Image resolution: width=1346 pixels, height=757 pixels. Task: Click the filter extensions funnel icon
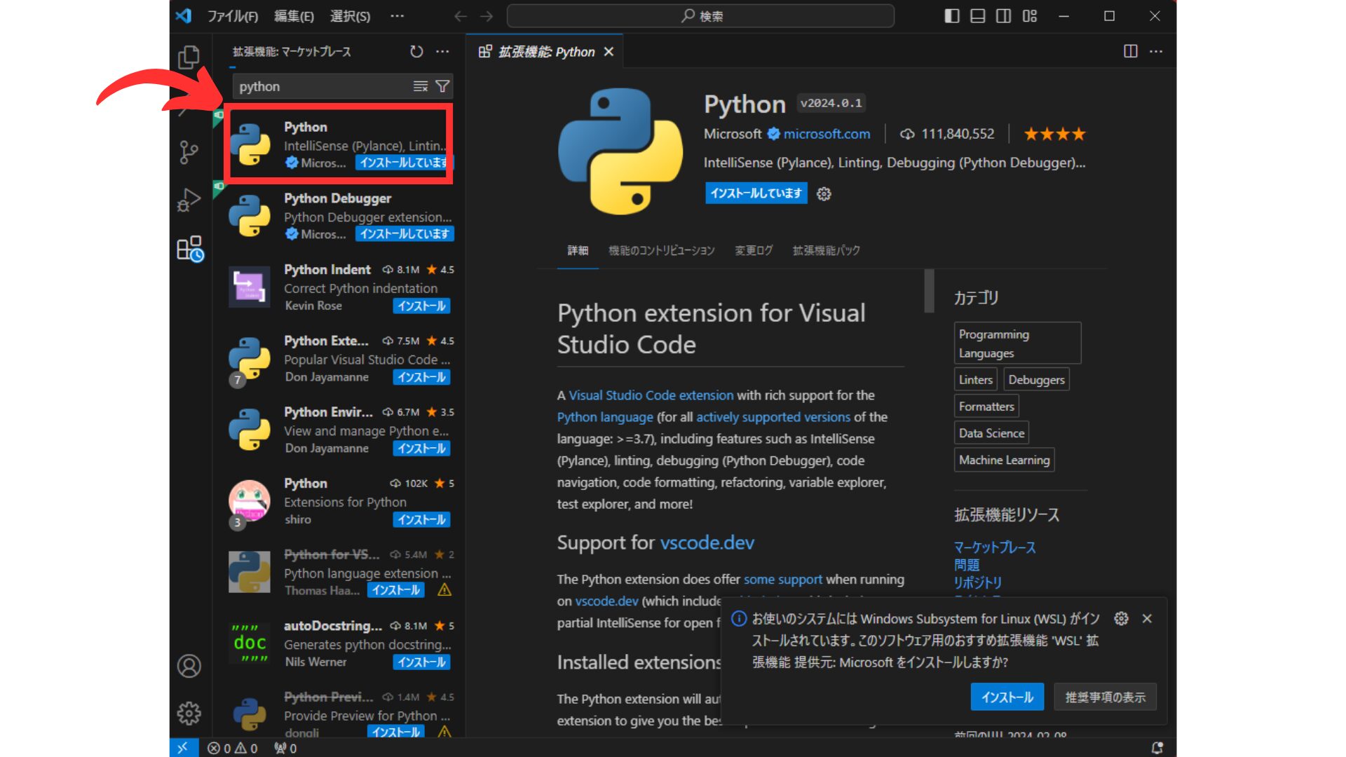click(x=442, y=86)
